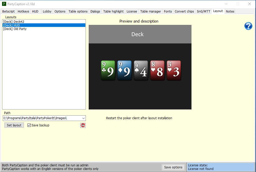Switch to the Fonts tab
This screenshot has width=256, height=172.
point(168,11)
